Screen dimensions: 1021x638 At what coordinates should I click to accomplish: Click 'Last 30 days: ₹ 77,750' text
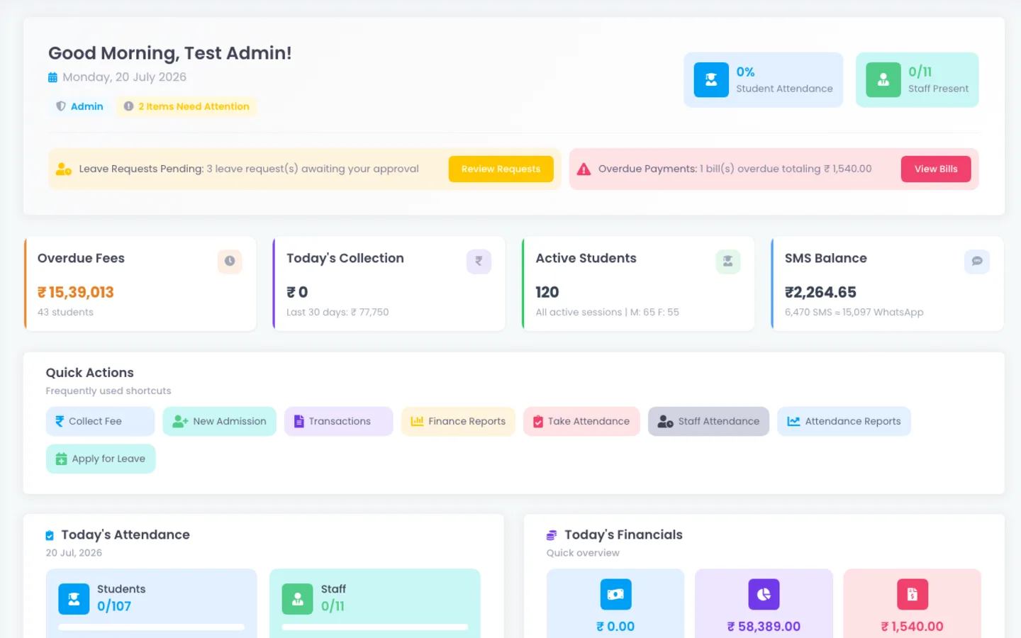[x=337, y=312]
